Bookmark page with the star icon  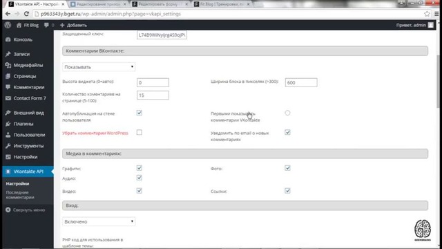click(x=427, y=14)
